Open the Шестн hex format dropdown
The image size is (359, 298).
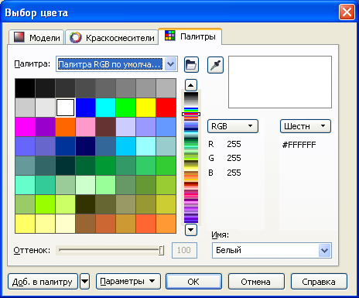click(306, 126)
